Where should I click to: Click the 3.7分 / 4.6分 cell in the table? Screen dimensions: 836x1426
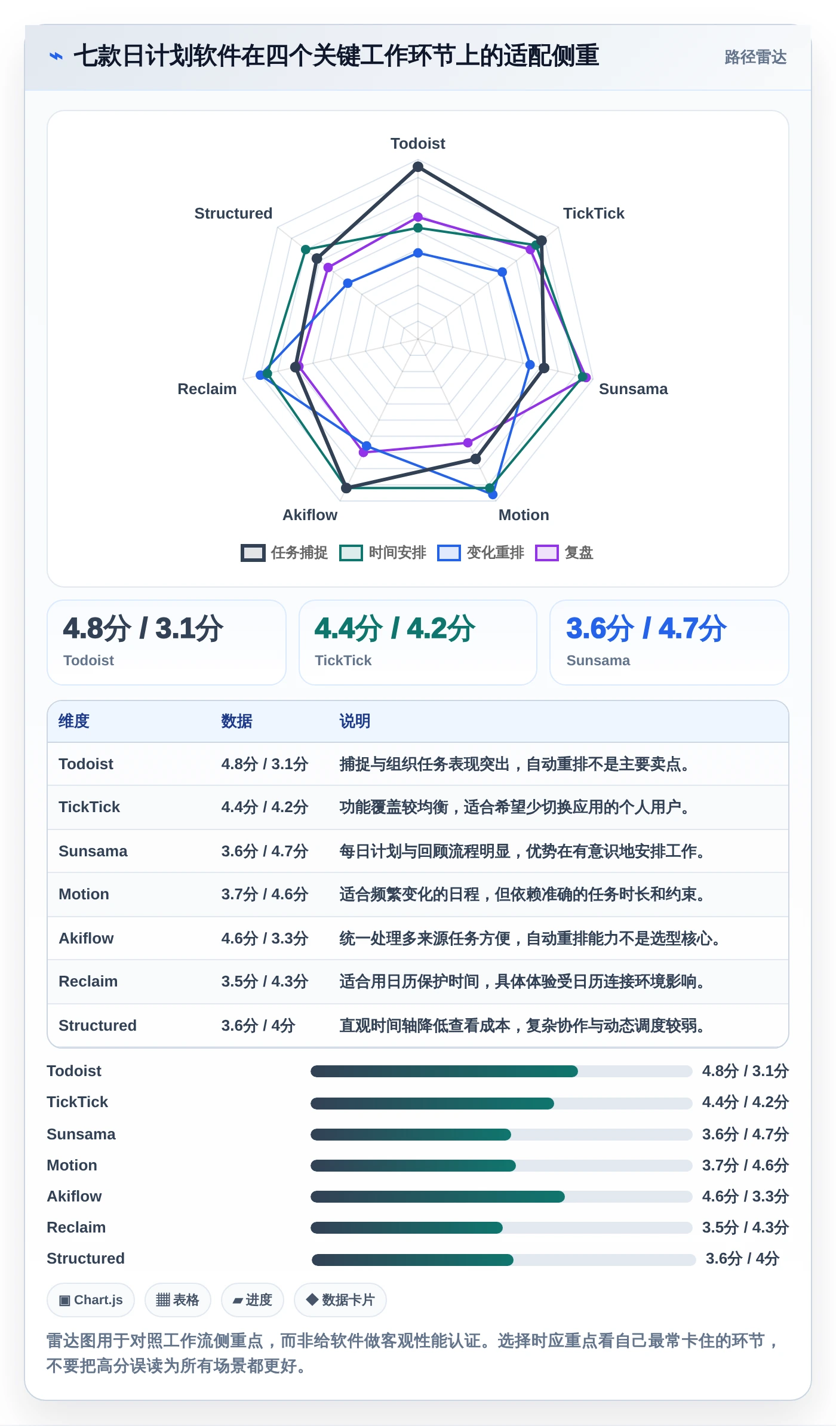pyautogui.click(x=265, y=895)
